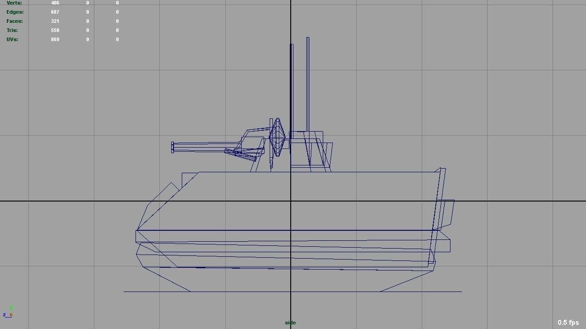Click the 'side' camera name label
Screen dimensions: 586x329
click(x=290, y=323)
